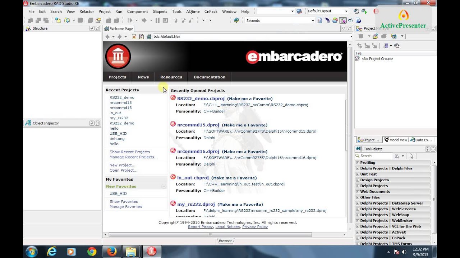Open the Component menu
This screenshot has width=460, height=258.
pos(137,11)
